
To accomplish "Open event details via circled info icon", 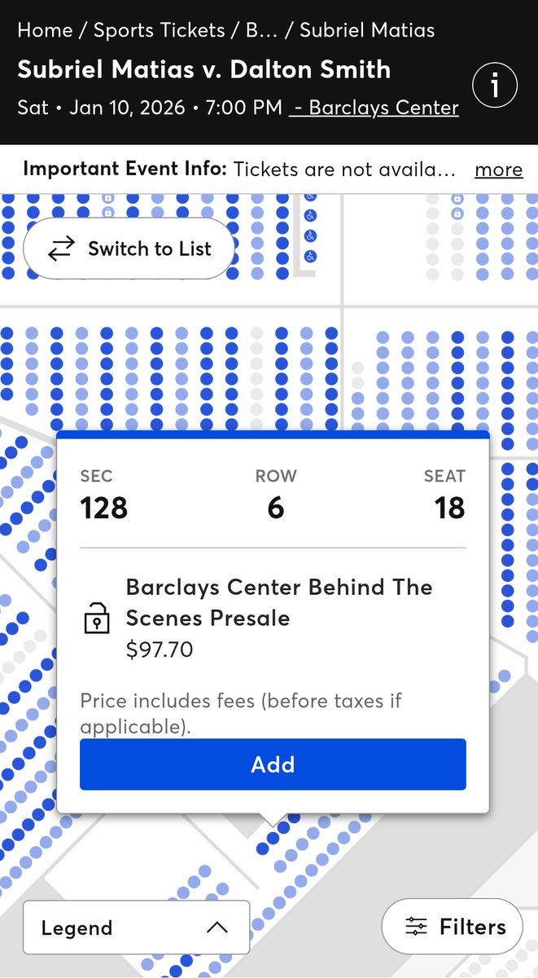I will pos(496,85).
